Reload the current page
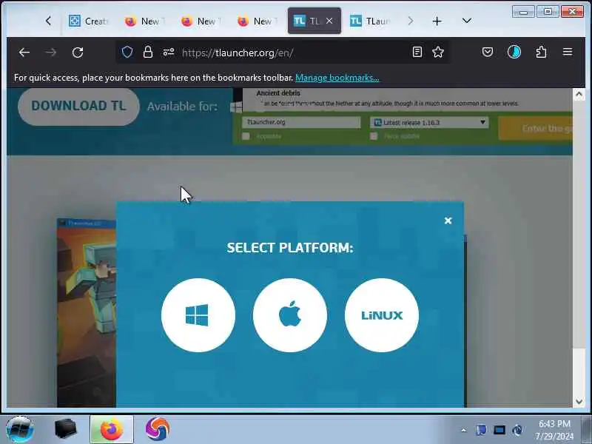Image resolution: width=592 pixels, height=444 pixels. click(x=78, y=53)
